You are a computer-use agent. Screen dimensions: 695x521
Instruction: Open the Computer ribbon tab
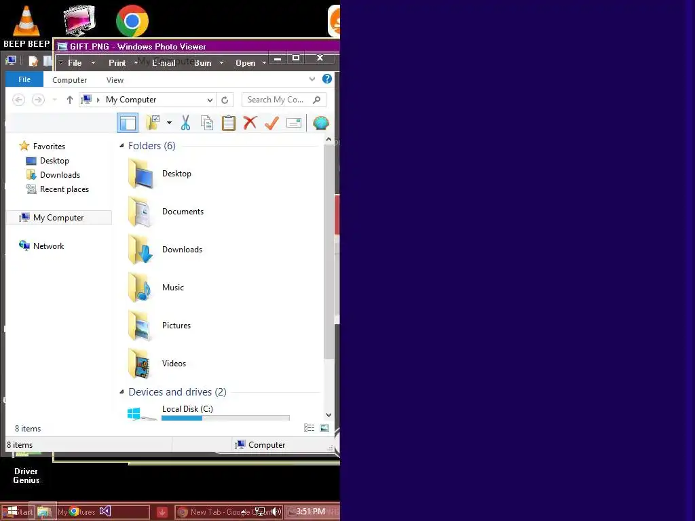pos(70,80)
